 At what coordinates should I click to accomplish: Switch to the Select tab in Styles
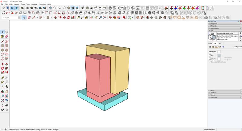pos(210,44)
